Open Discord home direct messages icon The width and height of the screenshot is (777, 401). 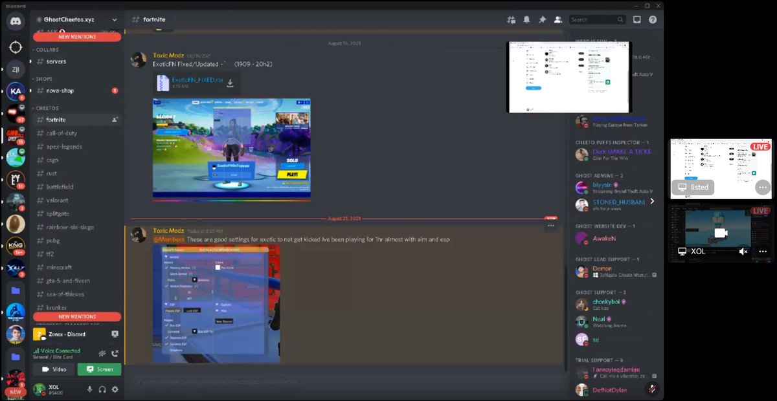coord(16,21)
